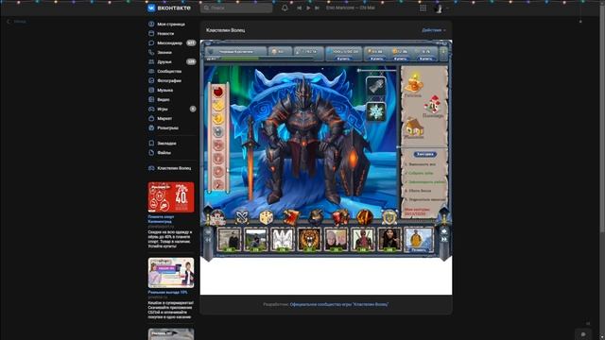This screenshot has width=605, height=340.
Task: Open Сообщества in sidebar
Action: pos(166,72)
